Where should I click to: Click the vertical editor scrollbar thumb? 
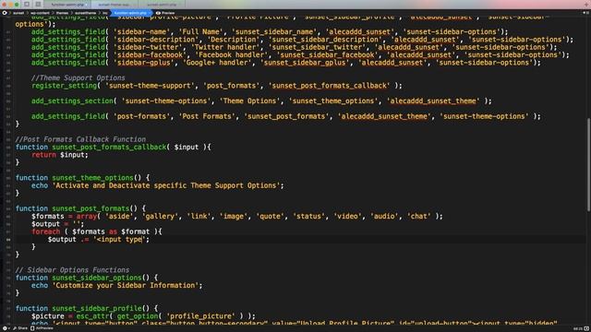[x=588, y=164]
